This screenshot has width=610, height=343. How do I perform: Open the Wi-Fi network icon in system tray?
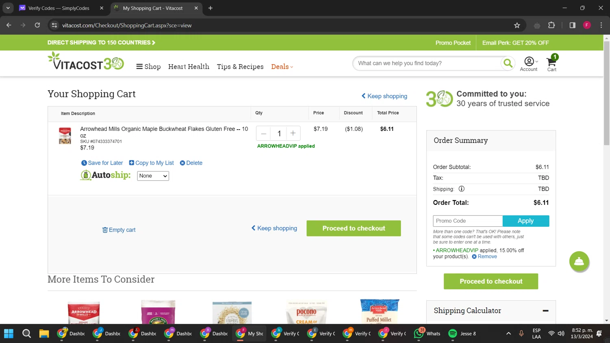[x=551, y=334]
